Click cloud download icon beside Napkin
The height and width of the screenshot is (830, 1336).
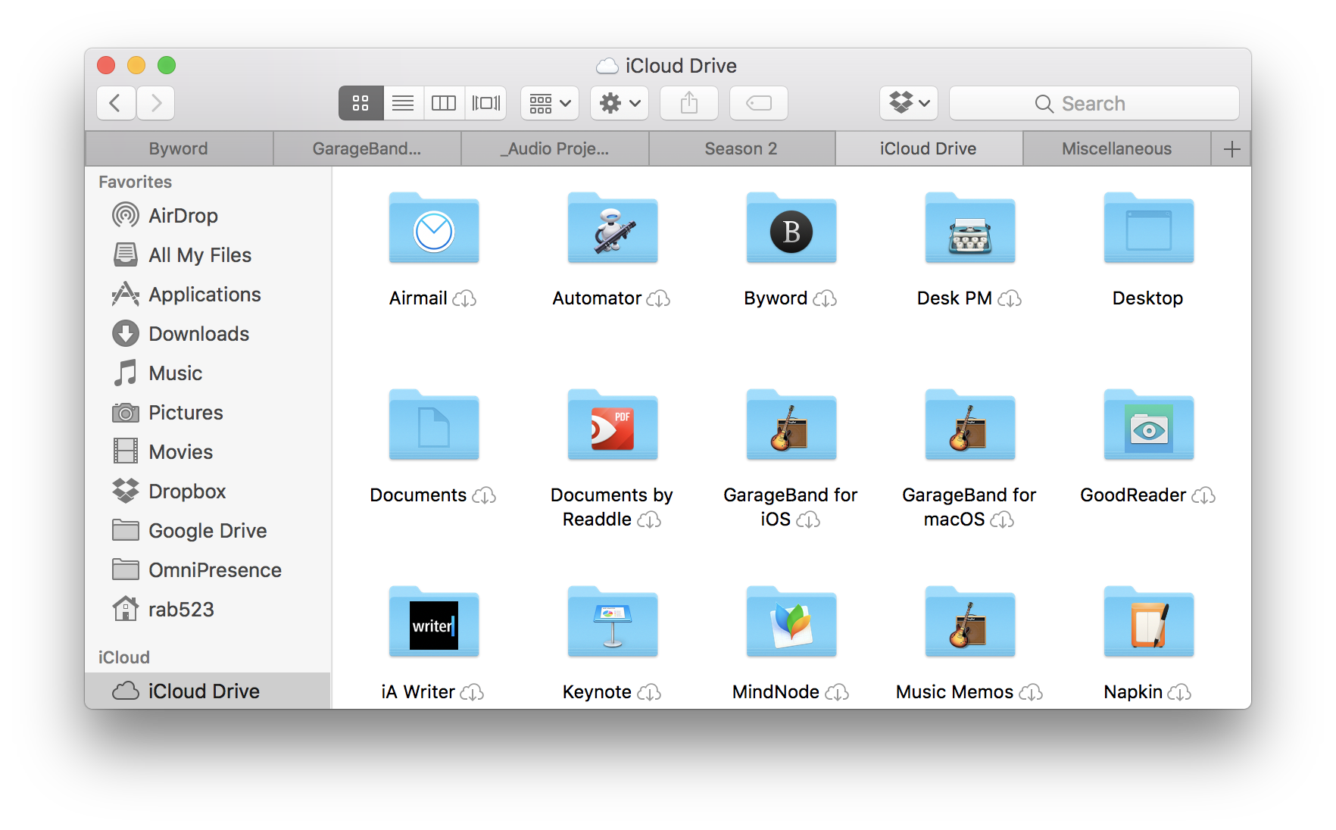pos(1179,693)
